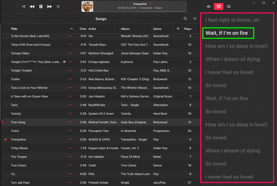Skip to previous track
The height and width of the screenshot is (186, 277).
32,7
